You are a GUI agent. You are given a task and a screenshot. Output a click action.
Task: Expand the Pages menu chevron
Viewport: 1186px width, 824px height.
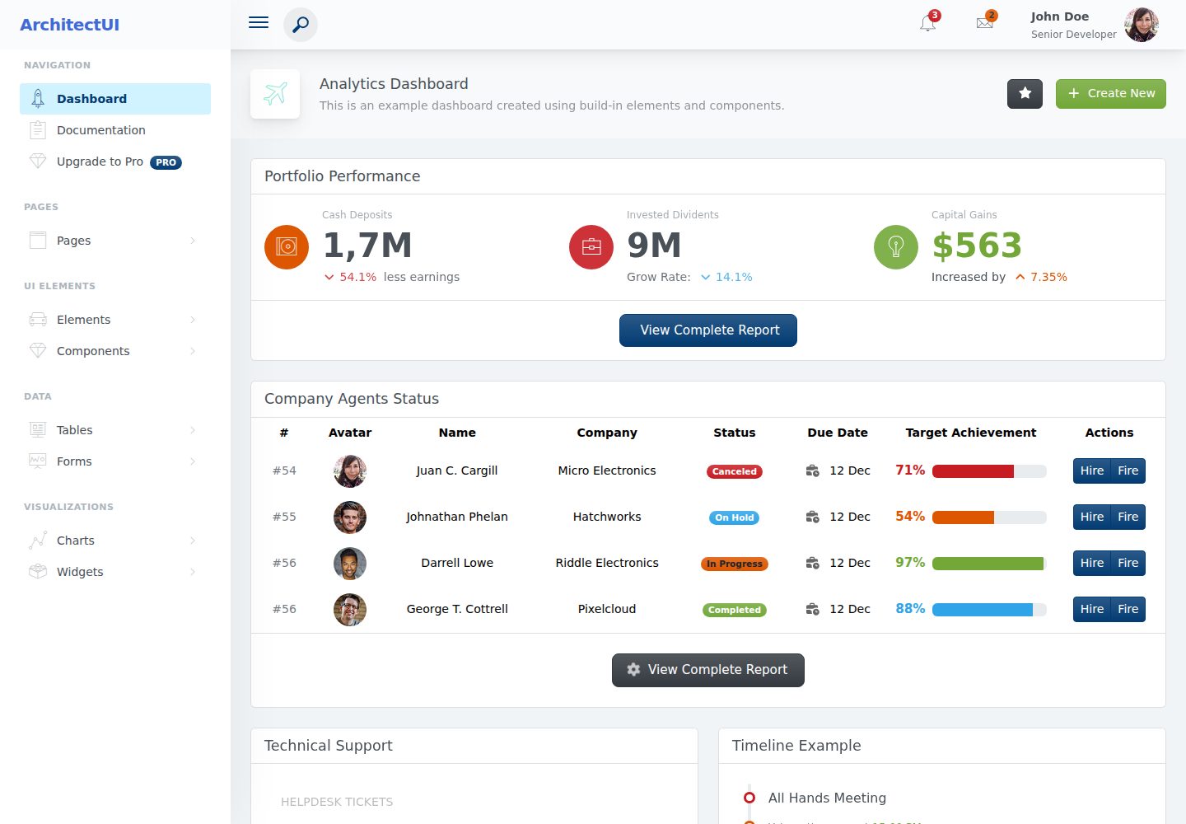193,241
